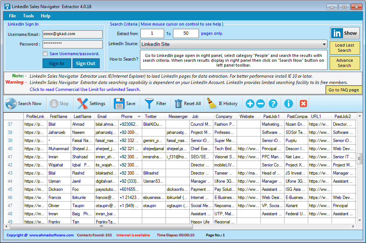Click the Advance Search button
Image resolution: width=366 pixels, height=243 pixels.
tap(345, 63)
